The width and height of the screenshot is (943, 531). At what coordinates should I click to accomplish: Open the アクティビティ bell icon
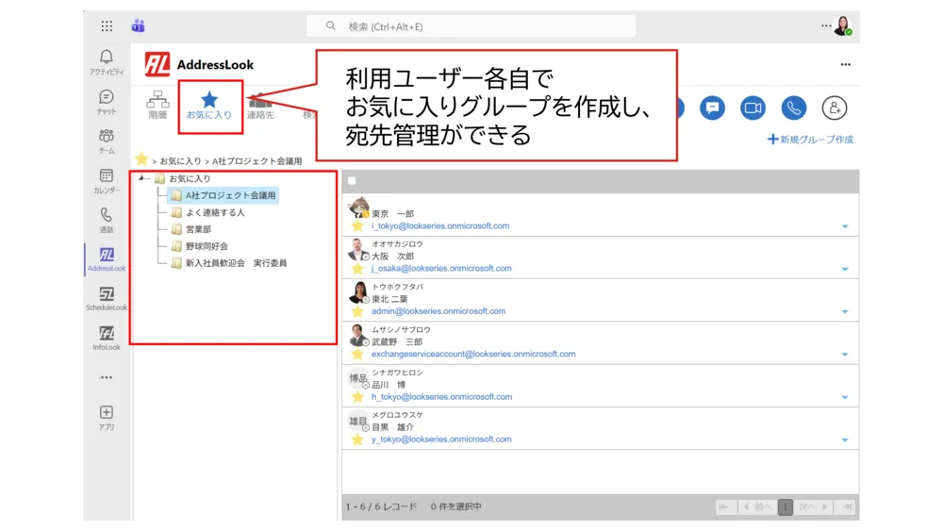tap(107, 62)
